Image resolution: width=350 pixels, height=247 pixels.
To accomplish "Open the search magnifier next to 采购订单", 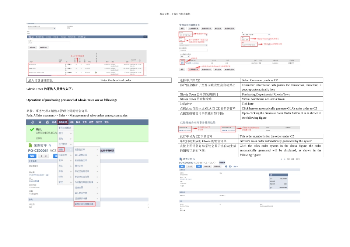I will [50, 146].
